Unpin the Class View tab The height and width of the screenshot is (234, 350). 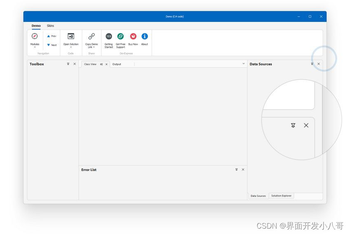pyautogui.click(x=101, y=64)
